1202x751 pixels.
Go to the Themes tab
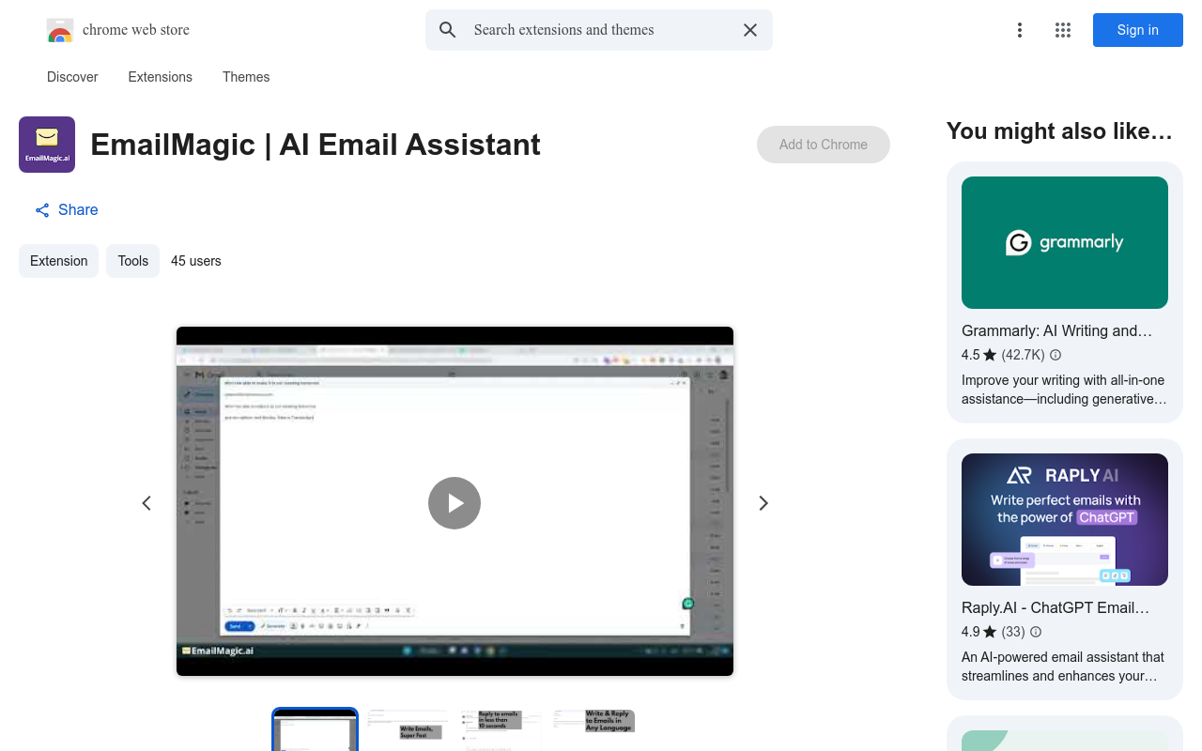coord(246,77)
